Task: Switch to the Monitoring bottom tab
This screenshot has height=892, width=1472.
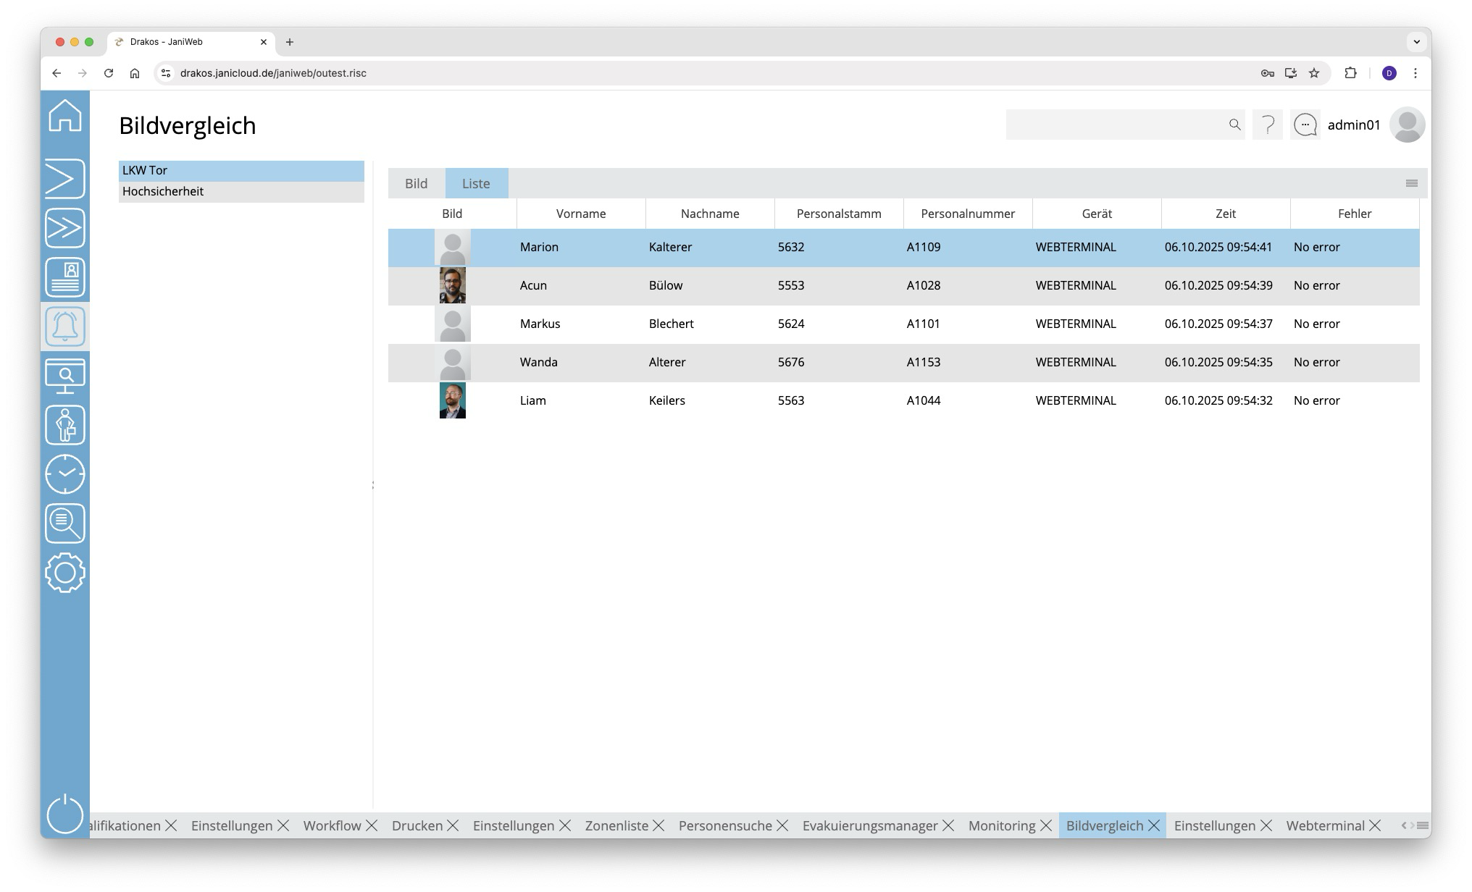Action: pyautogui.click(x=1001, y=825)
